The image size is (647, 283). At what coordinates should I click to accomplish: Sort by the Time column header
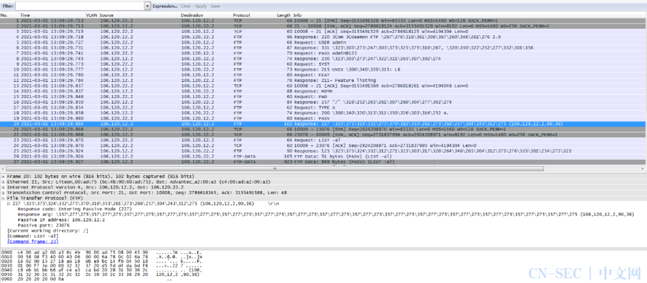tap(26, 15)
